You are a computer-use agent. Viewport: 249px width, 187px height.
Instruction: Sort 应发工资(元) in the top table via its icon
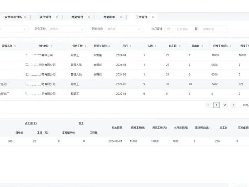230,46
